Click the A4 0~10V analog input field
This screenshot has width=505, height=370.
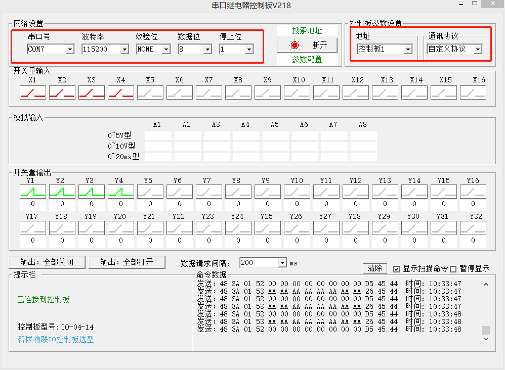pyautogui.click(x=246, y=146)
